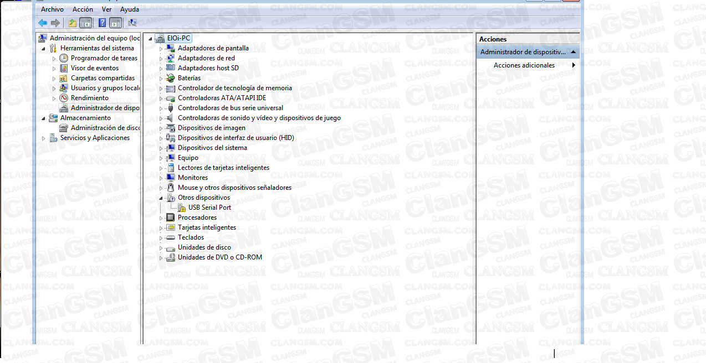Click the Controladoras de bus serie universal icon
Image resolution: width=706 pixels, height=363 pixels.
(171, 108)
